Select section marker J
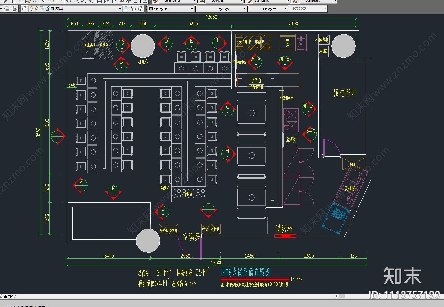The image size is (444, 307). tap(162, 212)
